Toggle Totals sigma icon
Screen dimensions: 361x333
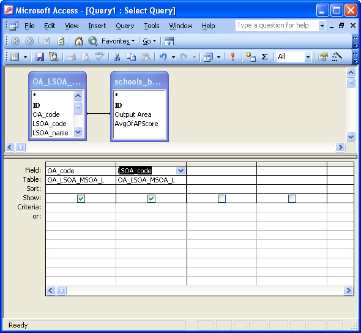click(x=265, y=57)
